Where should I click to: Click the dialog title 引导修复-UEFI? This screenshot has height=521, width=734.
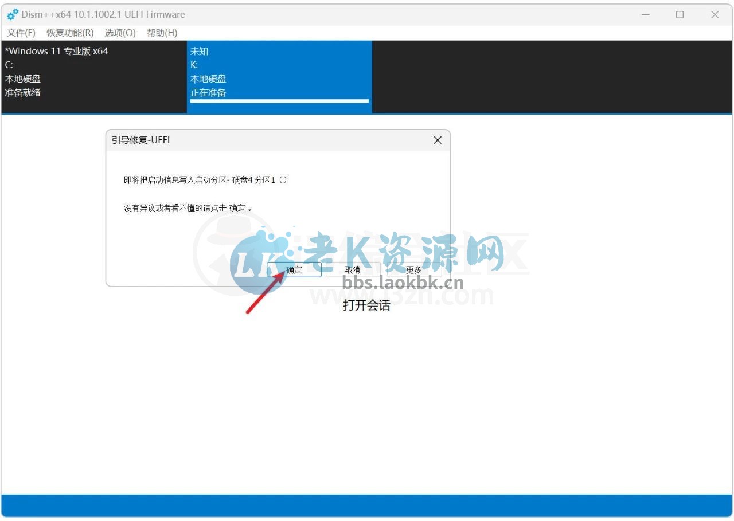tap(140, 140)
